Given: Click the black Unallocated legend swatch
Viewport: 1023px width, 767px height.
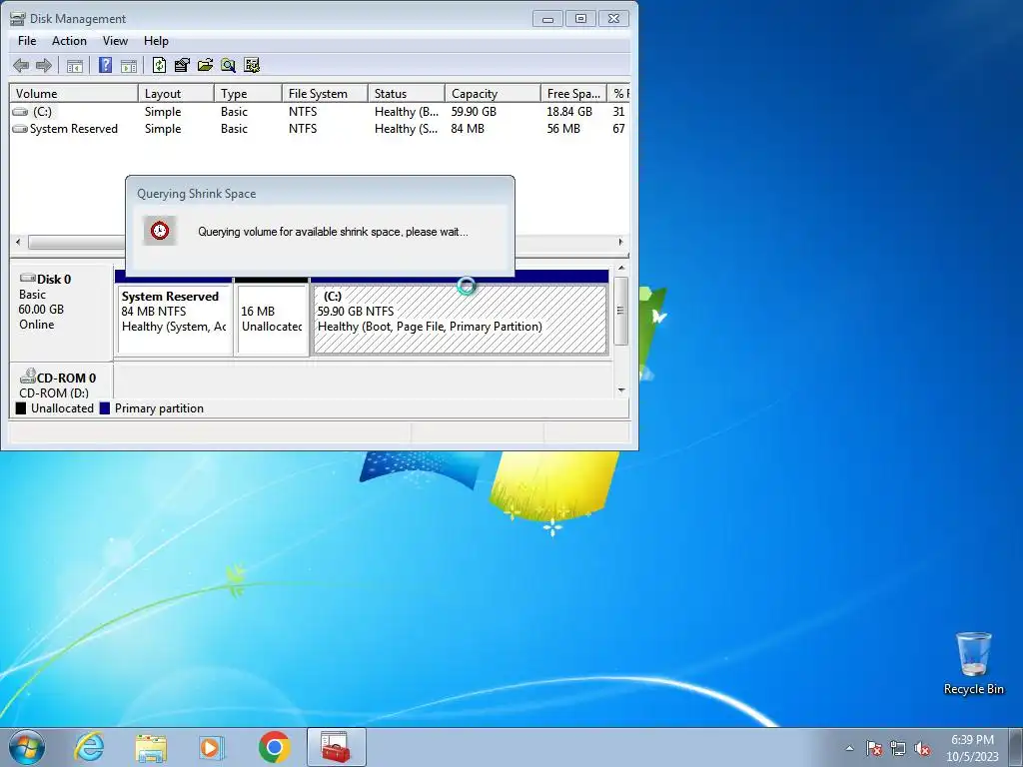Looking at the screenshot, I should tap(21, 408).
